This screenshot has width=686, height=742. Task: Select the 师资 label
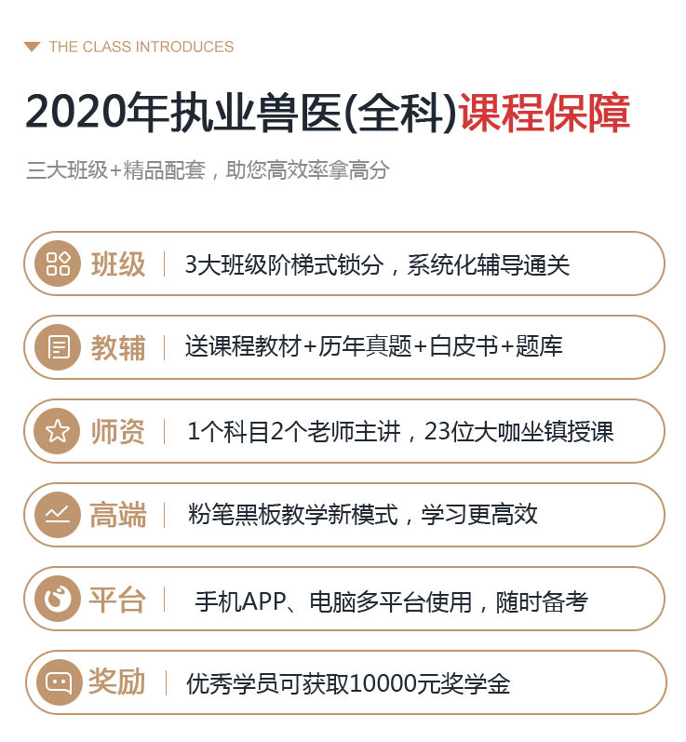[x=118, y=432]
